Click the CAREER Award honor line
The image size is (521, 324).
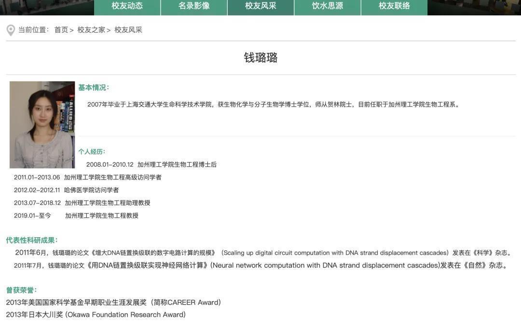coord(113,302)
